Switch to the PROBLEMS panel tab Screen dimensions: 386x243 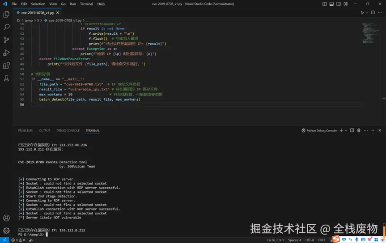(25, 131)
